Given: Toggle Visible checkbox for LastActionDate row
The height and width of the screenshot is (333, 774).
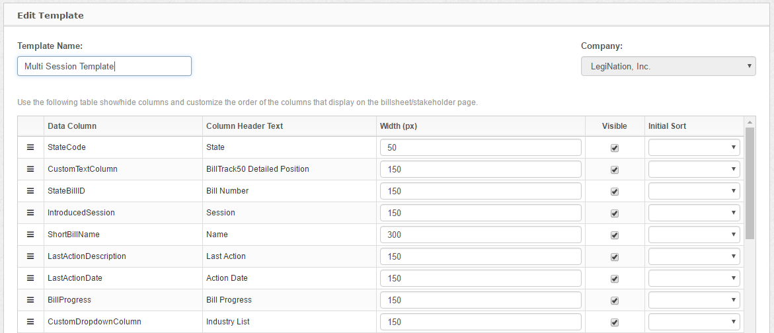Looking at the screenshot, I should click(x=615, y=279).
